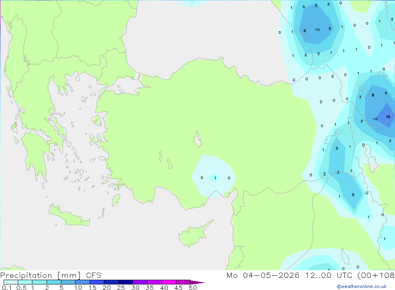Click the '50' legend scale label
Screen dimensions: 395x290
pyautogui.click(x=193, y=288)
